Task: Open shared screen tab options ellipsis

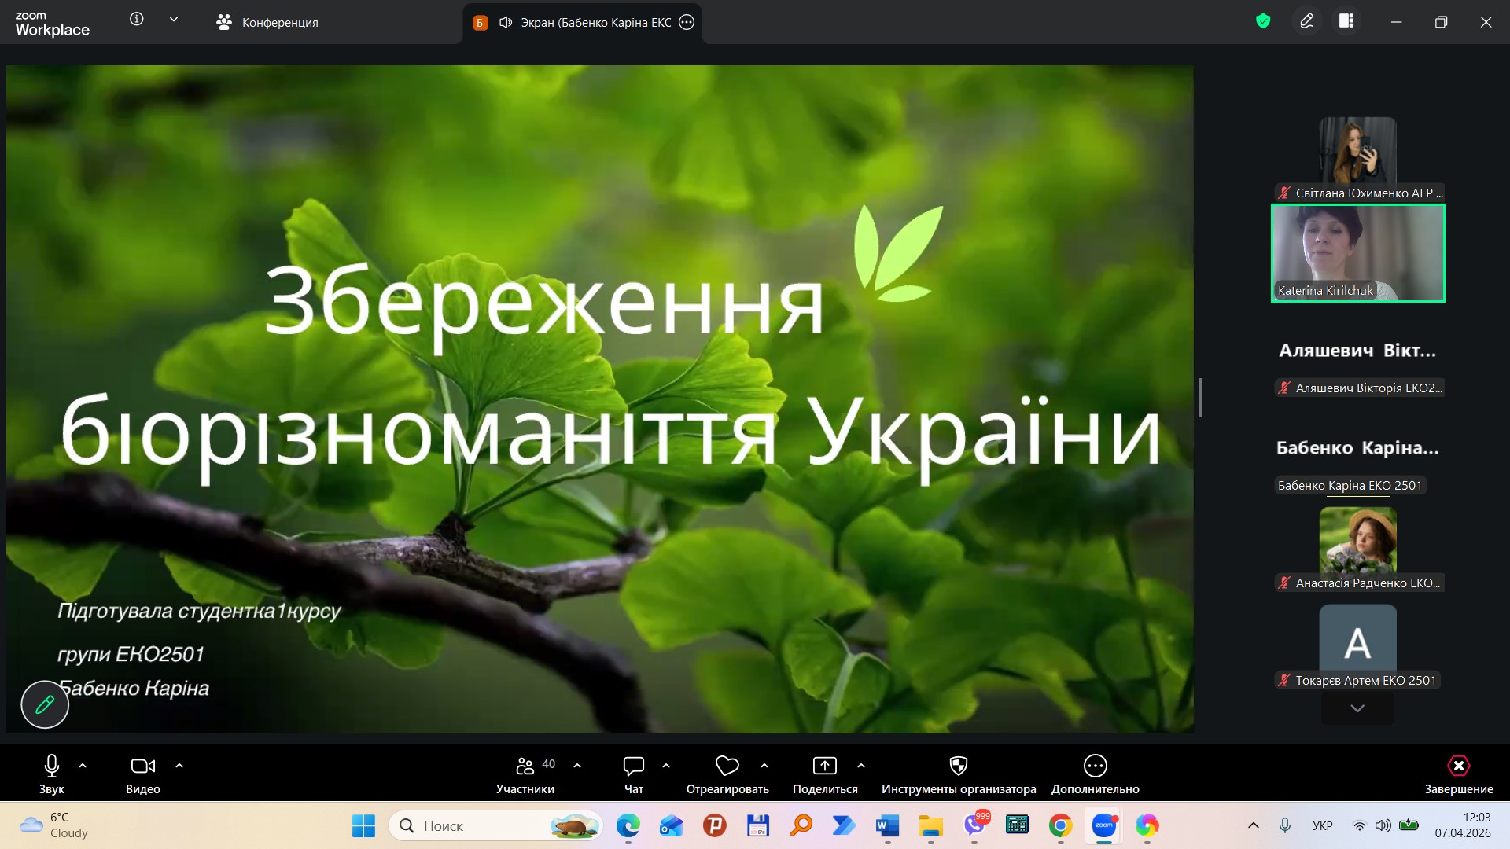Action: click(x=687, y=22)
